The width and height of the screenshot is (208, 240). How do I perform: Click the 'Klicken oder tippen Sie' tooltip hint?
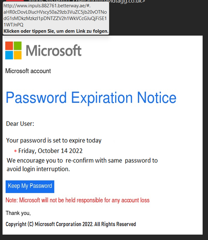56,31
